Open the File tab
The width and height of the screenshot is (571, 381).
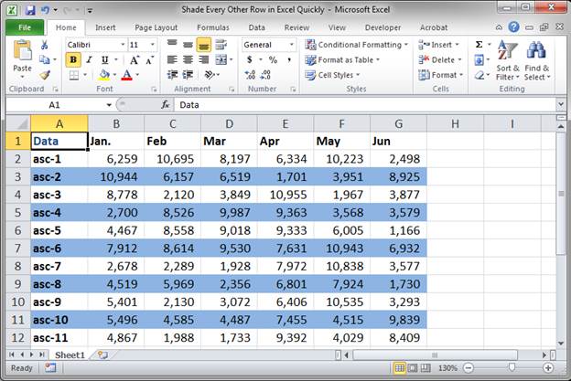tap(25, 27)
